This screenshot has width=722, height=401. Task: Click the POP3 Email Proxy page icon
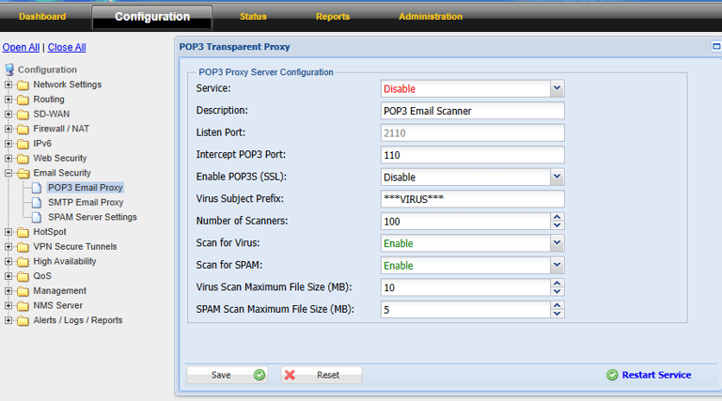(x=37, y=188)
